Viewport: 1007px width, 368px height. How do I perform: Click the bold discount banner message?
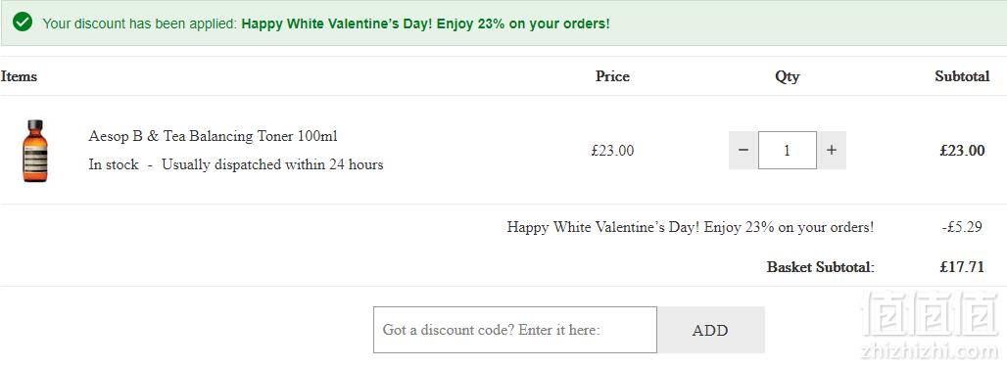pyautogui.click(x=426, y=23)
